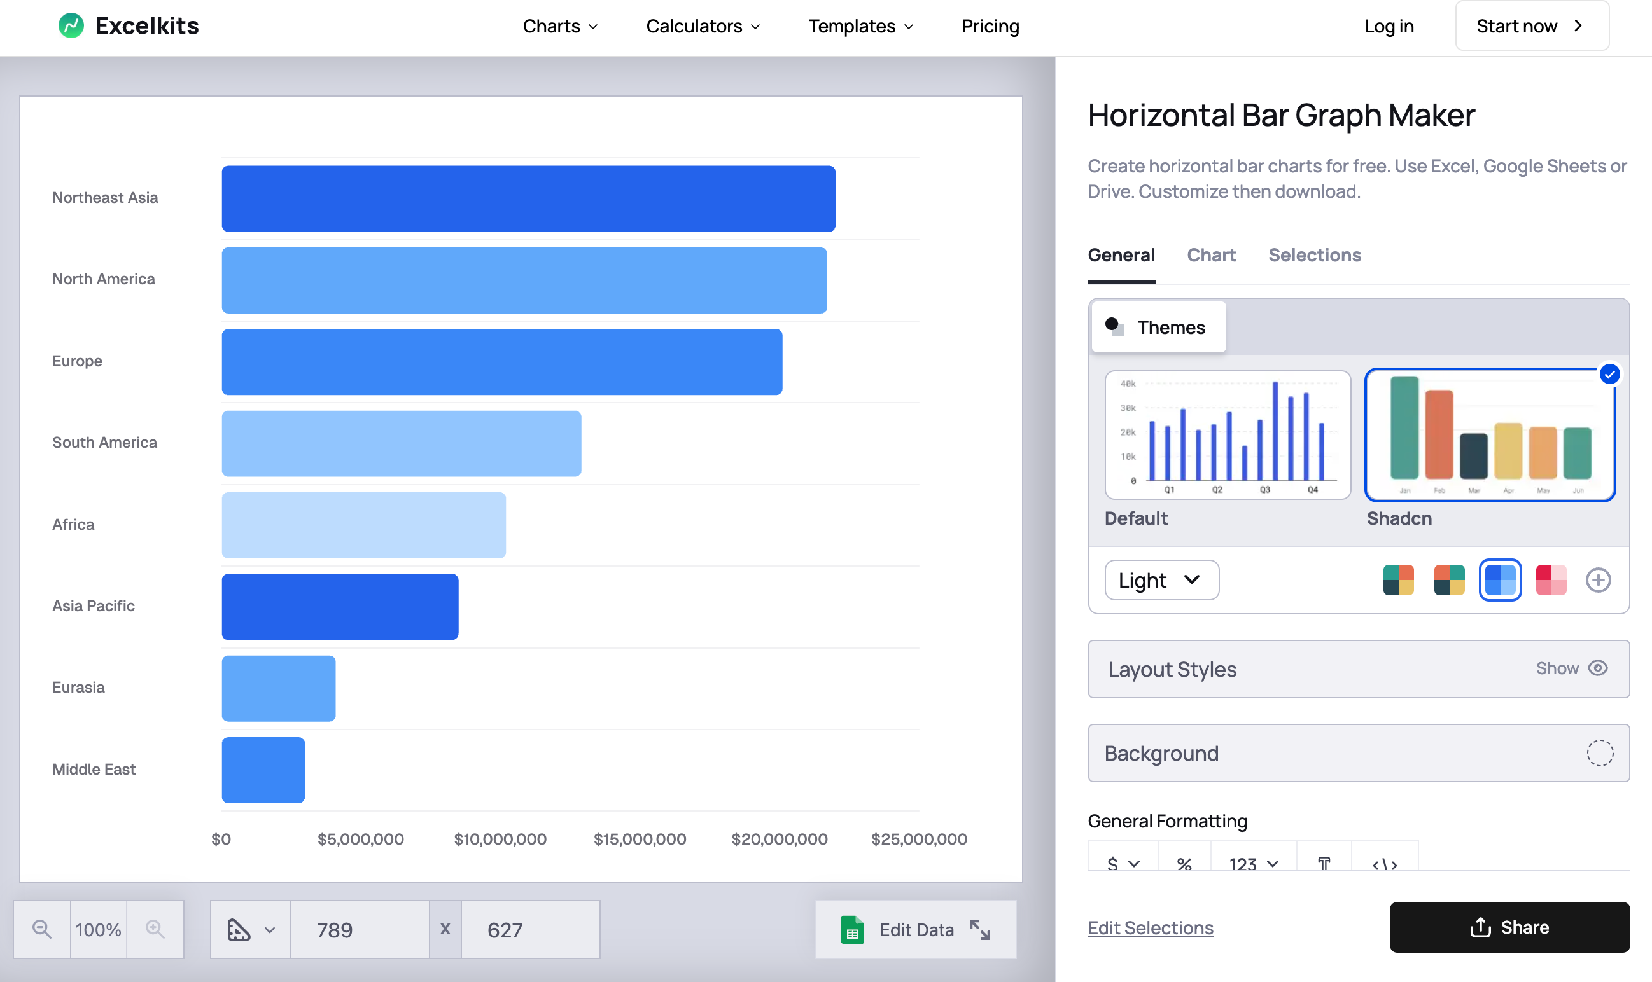Open the dimensions ruler preset menu
This screenshot has height=982, width=1652.
250,929
